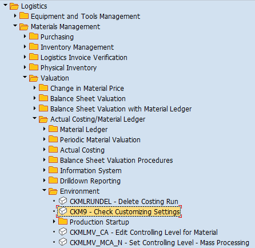The width and height of the screenshot is (255, 248).
Task: Click the Equipment and Tools Management folder icon
Action: pos(24,15)
